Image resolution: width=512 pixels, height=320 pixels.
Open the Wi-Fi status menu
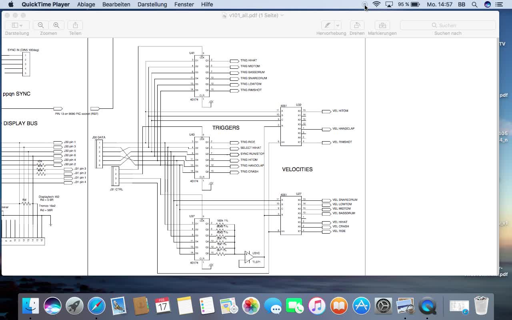click(376, 4)
